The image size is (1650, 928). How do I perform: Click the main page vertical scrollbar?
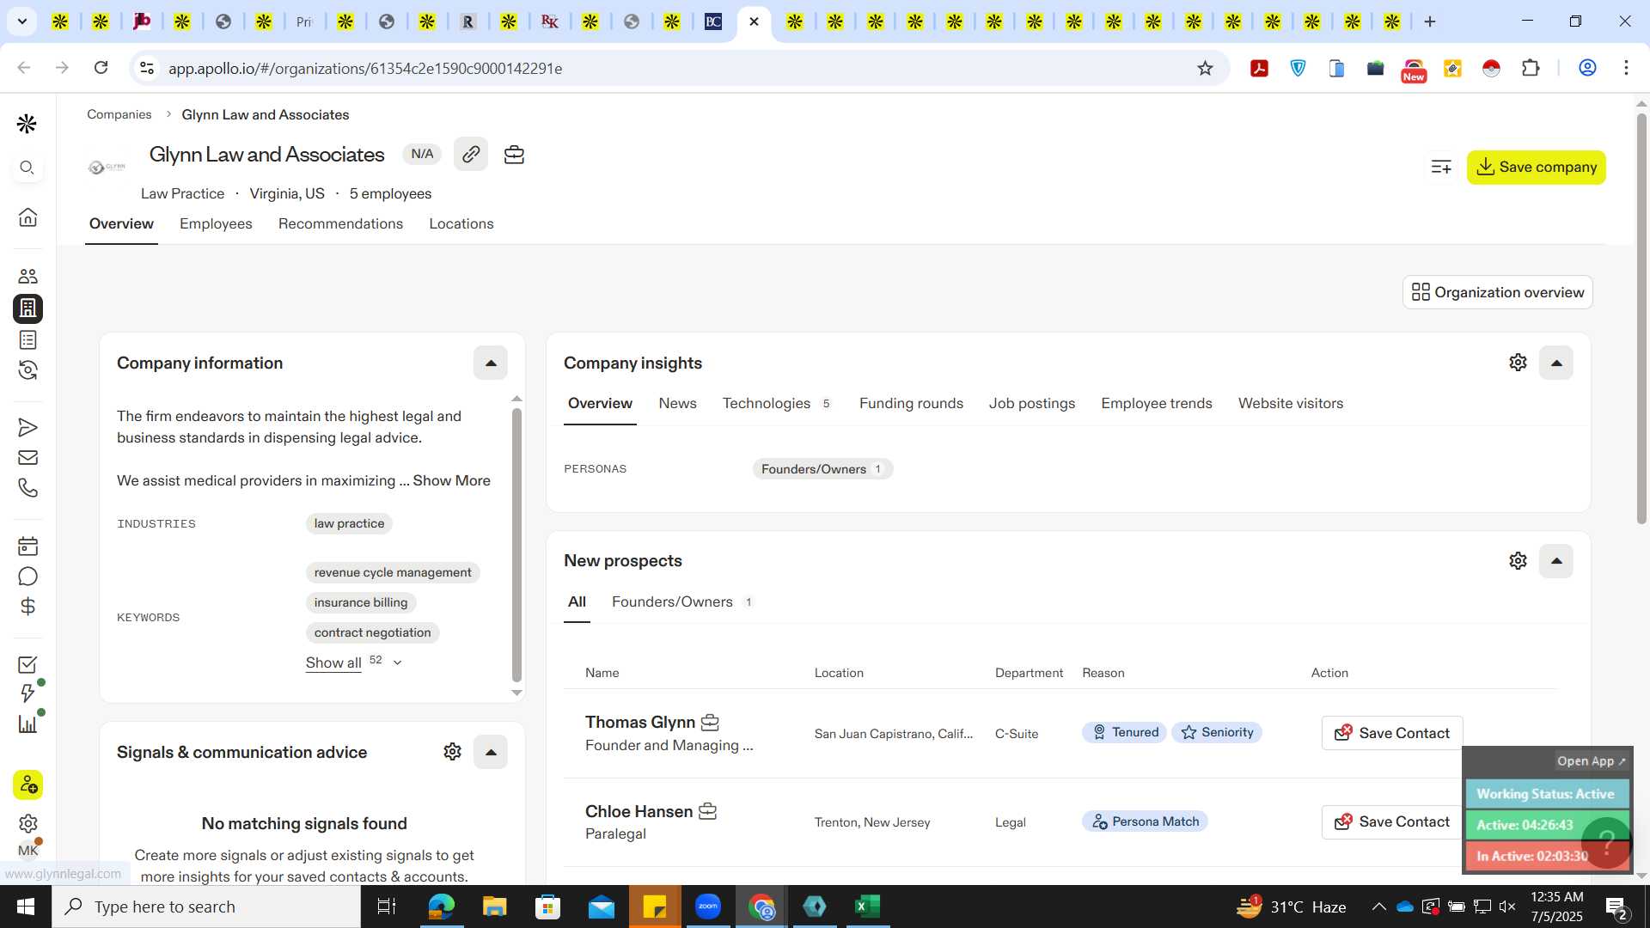1641,318
